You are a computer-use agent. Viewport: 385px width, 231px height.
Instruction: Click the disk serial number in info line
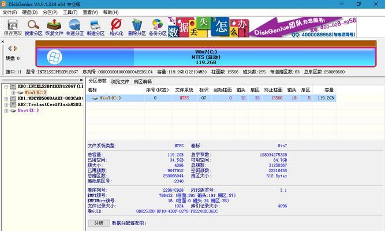click(125, 72)
